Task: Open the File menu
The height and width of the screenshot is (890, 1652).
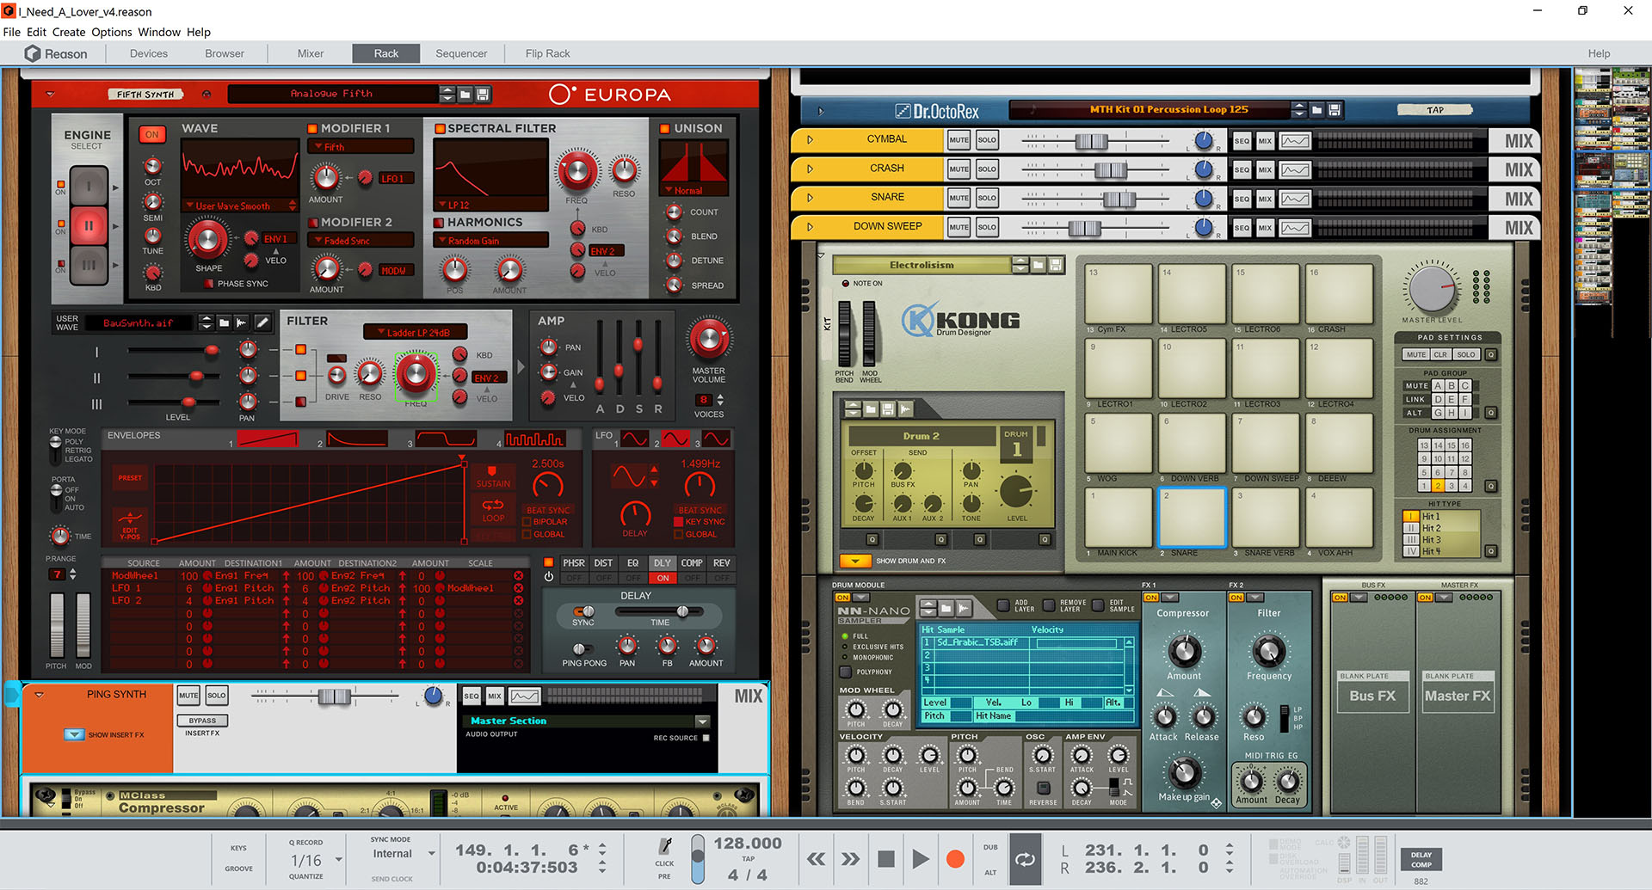Action: tap(11, 32)
